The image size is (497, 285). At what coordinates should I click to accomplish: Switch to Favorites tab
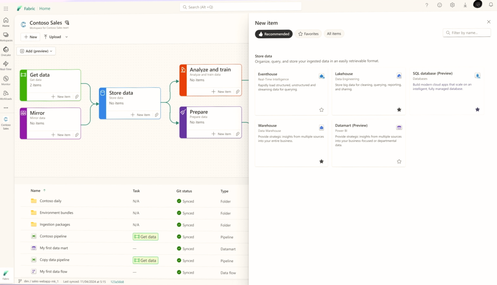point(308,34)
